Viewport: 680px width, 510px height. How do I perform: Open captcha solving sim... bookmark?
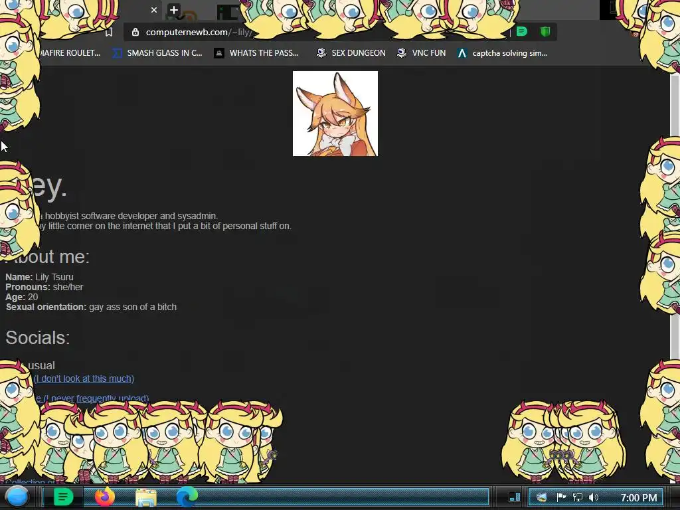tap(502, 53)
